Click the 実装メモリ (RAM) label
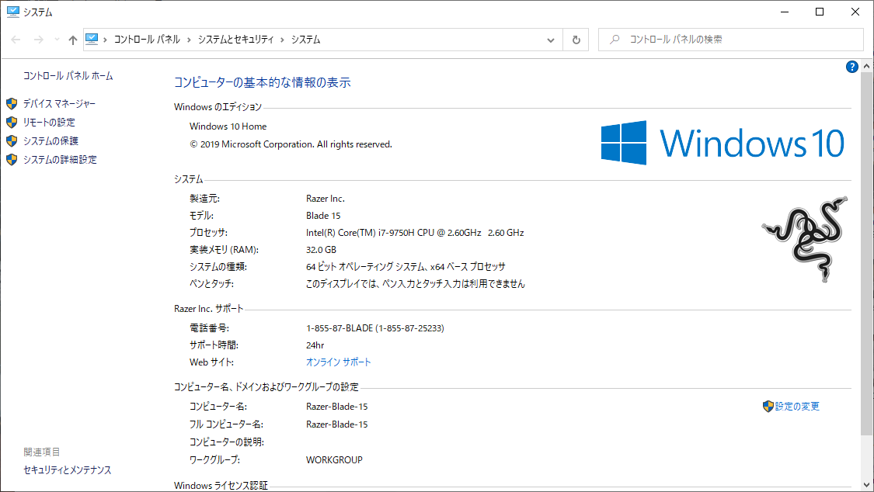Image resolution: width=874 pixels, height=492 pixels. tap(224, 250)
